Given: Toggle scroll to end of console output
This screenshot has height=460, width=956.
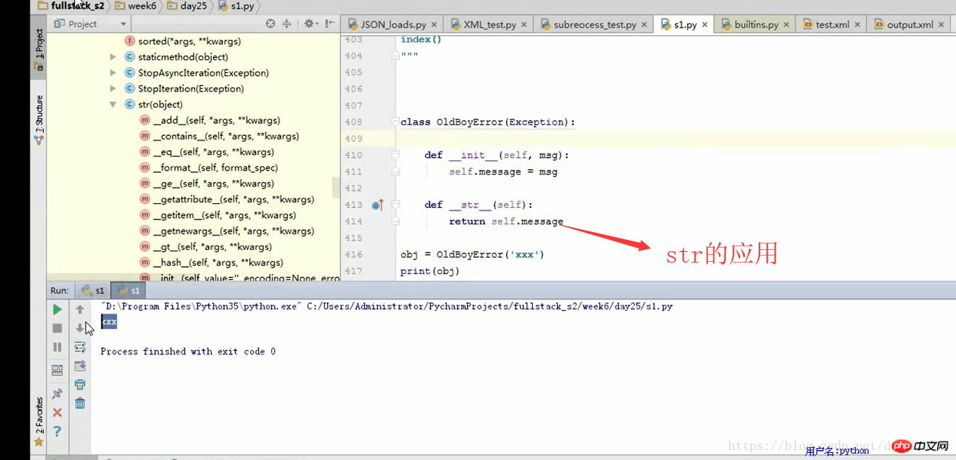Looking at the screenshot, I should coord(80,366).
